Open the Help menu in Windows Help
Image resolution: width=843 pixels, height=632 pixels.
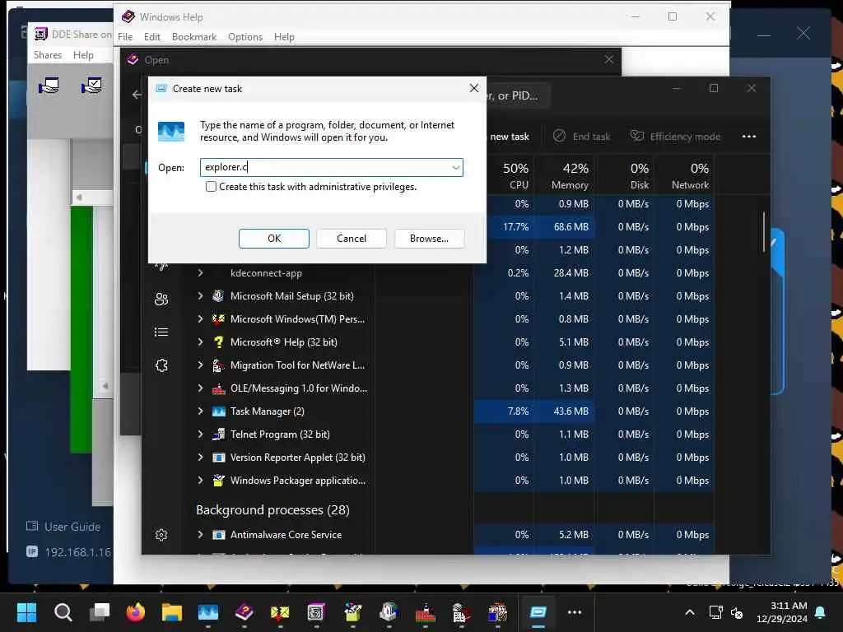click(284, 36)
